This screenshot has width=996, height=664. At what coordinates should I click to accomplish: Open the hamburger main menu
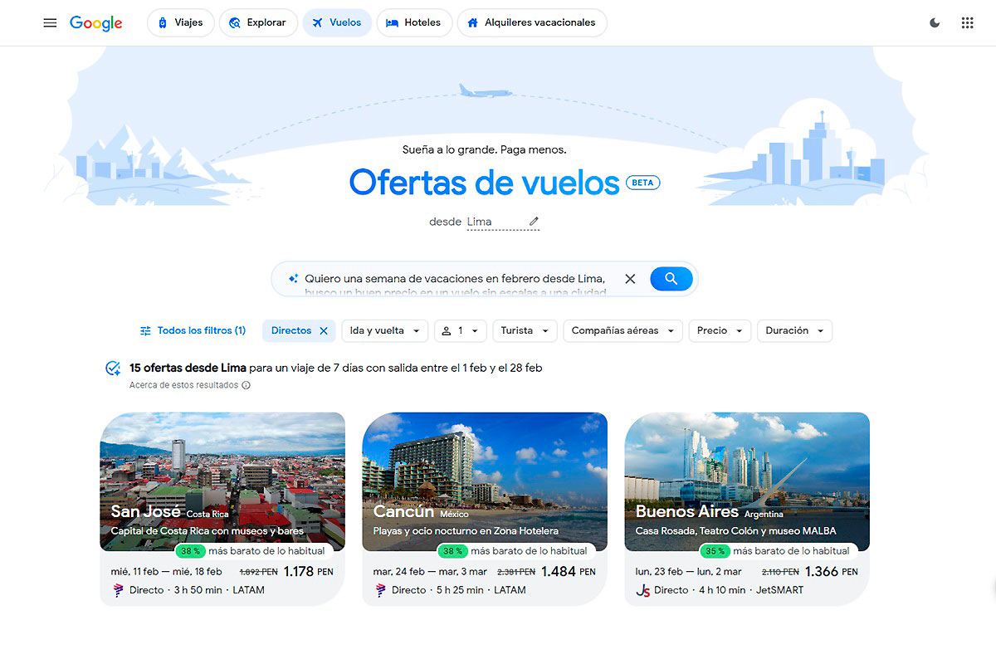click(50, 23)
